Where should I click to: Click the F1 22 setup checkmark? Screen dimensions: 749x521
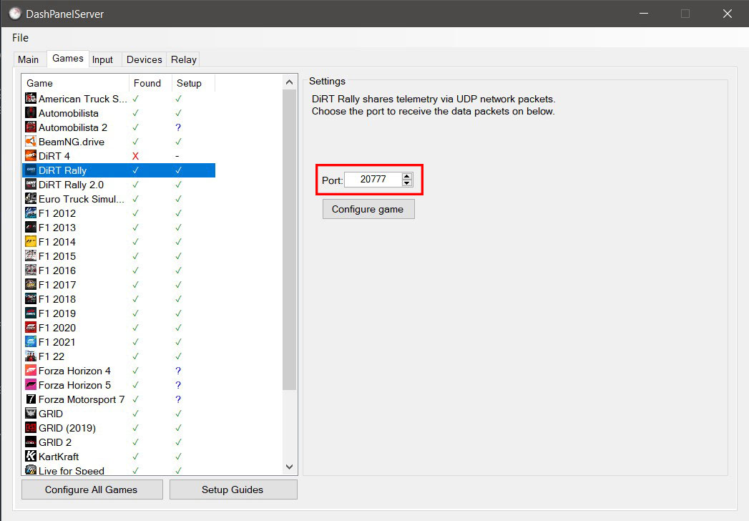coord(178,356)
